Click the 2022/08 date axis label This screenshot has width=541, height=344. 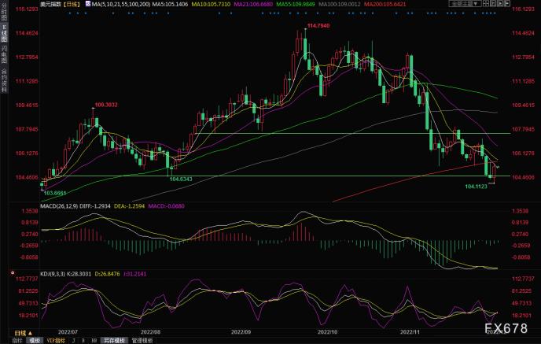click(150, 332)
